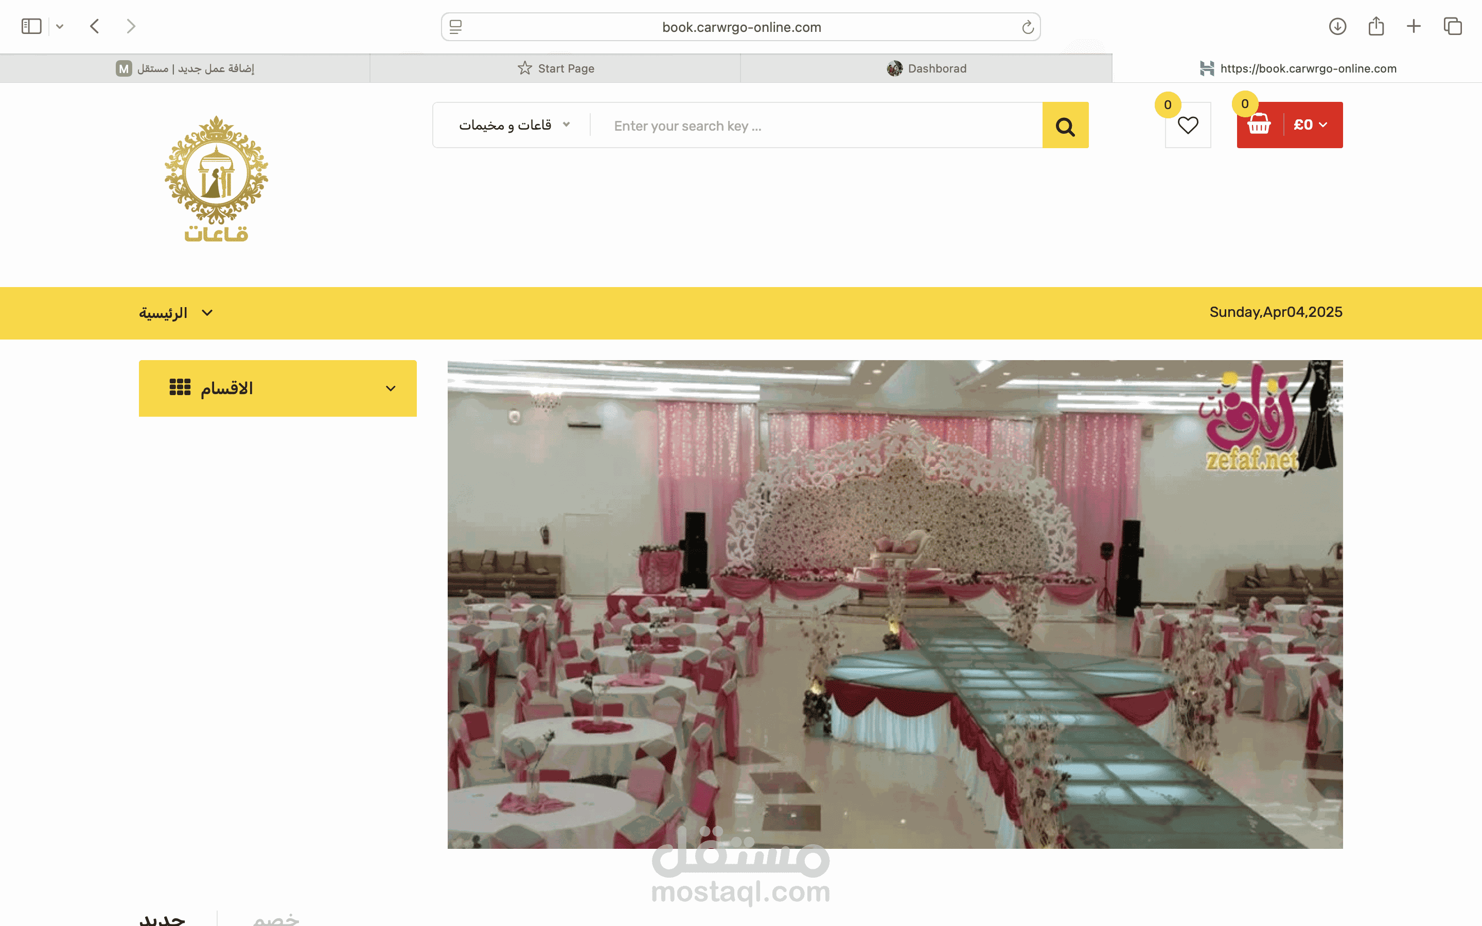Click the search input field

point(796,125)
